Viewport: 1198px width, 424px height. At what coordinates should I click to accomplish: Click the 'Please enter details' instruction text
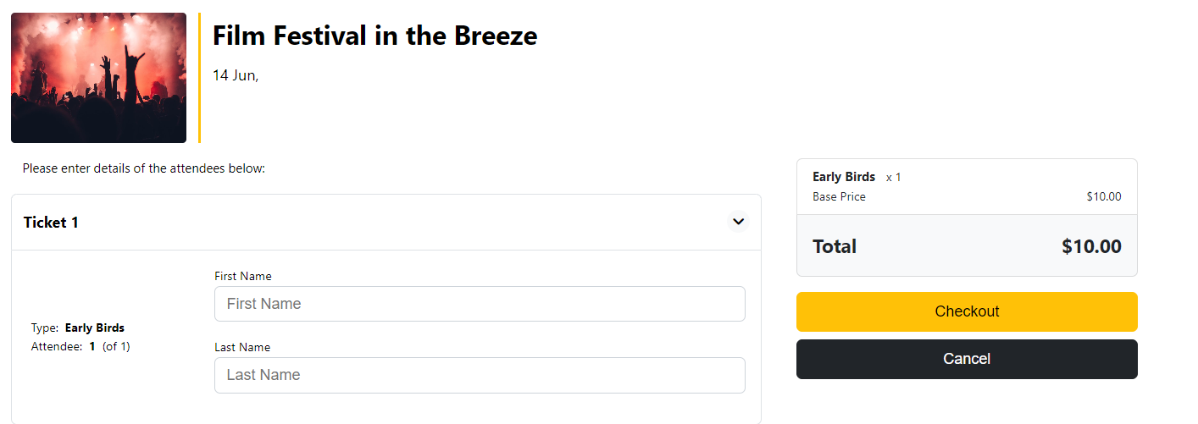coord(144,168)
